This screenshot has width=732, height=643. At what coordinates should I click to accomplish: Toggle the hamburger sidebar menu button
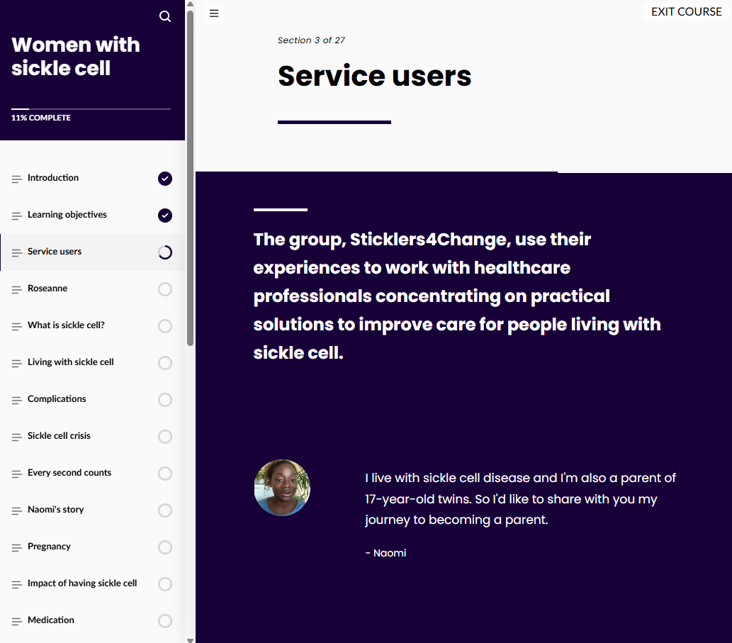214,13
